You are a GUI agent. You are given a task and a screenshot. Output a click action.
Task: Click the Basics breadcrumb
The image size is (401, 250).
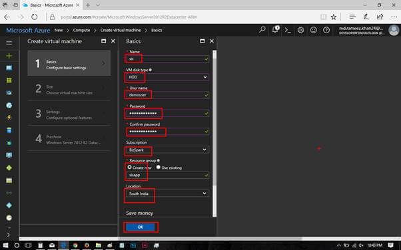point(157,30)
